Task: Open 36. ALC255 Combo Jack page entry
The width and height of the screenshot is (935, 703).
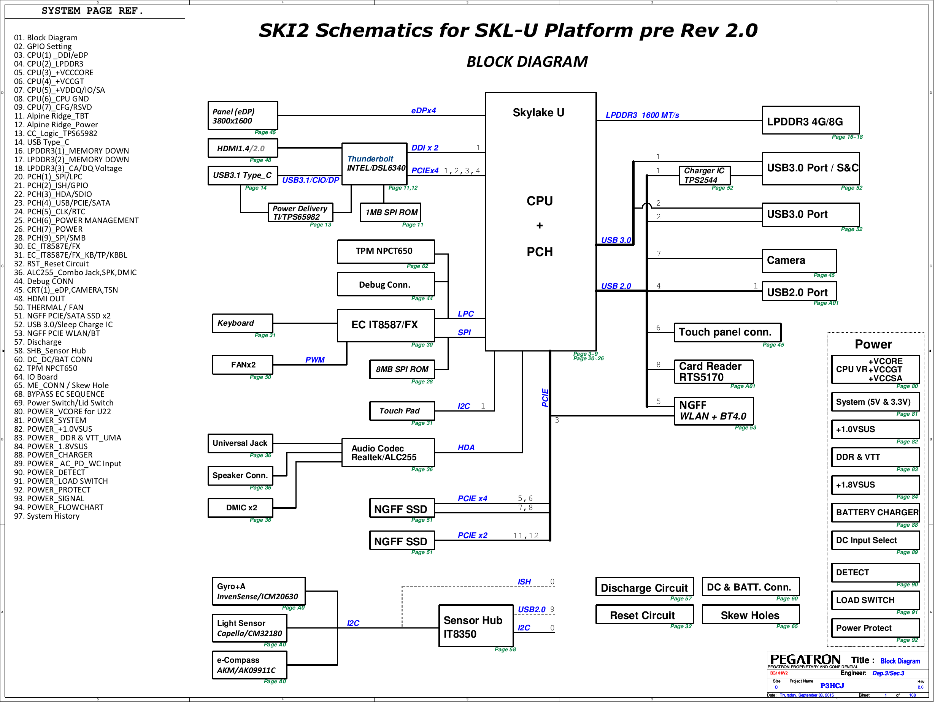Action: pos(75,272)
